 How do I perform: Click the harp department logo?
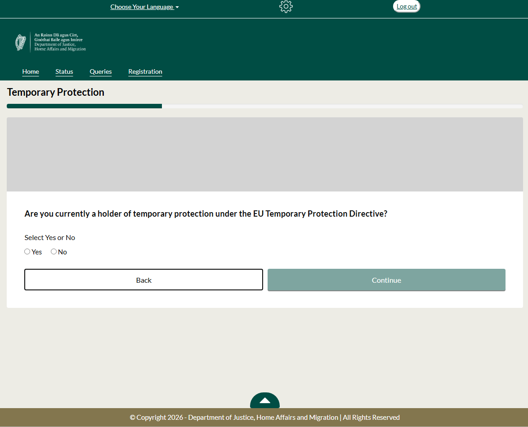tap(21, 42)
